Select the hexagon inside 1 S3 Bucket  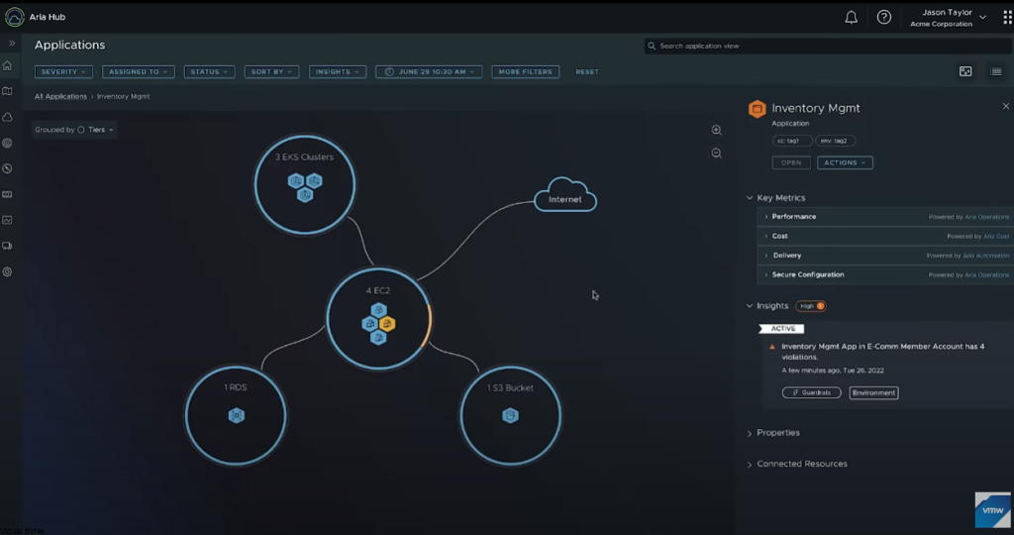510,415
